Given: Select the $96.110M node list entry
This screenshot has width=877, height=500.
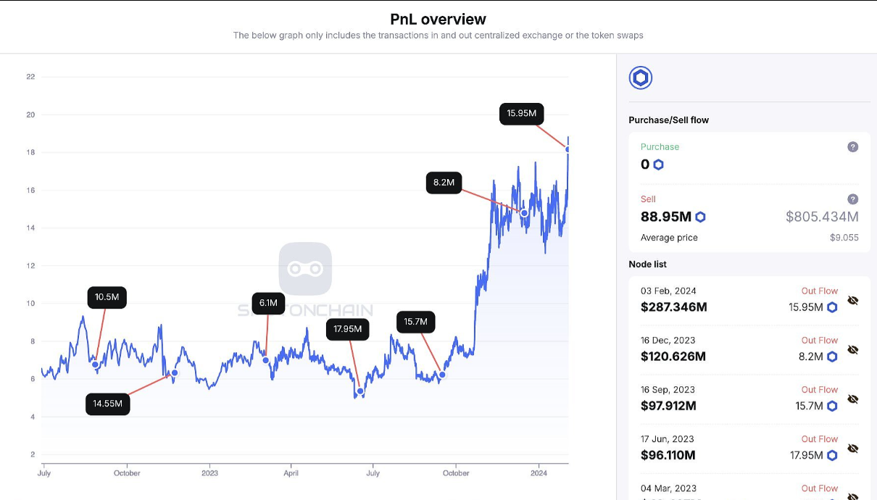Looking at the screenshot, I should (x=668, y=455).
